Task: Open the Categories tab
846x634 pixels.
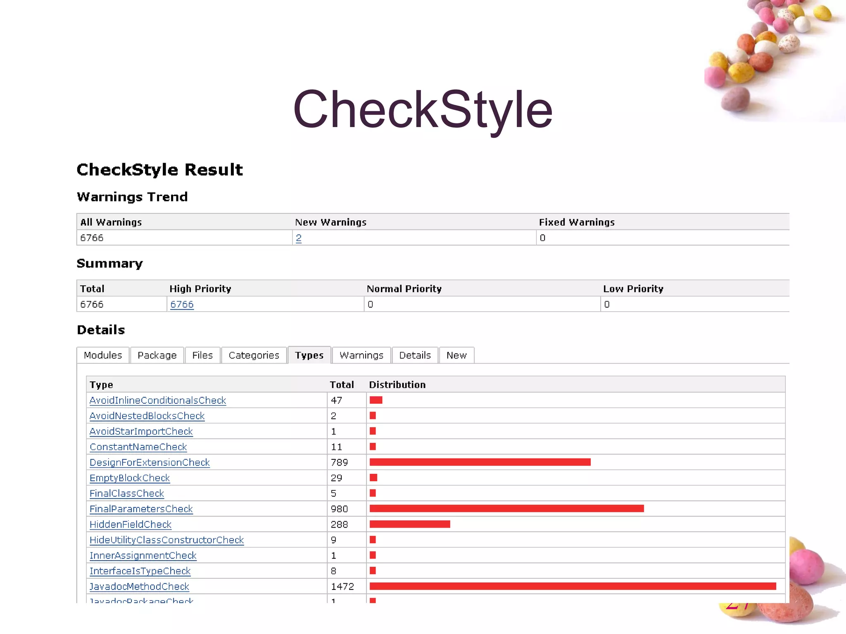Action: [254, 355]
